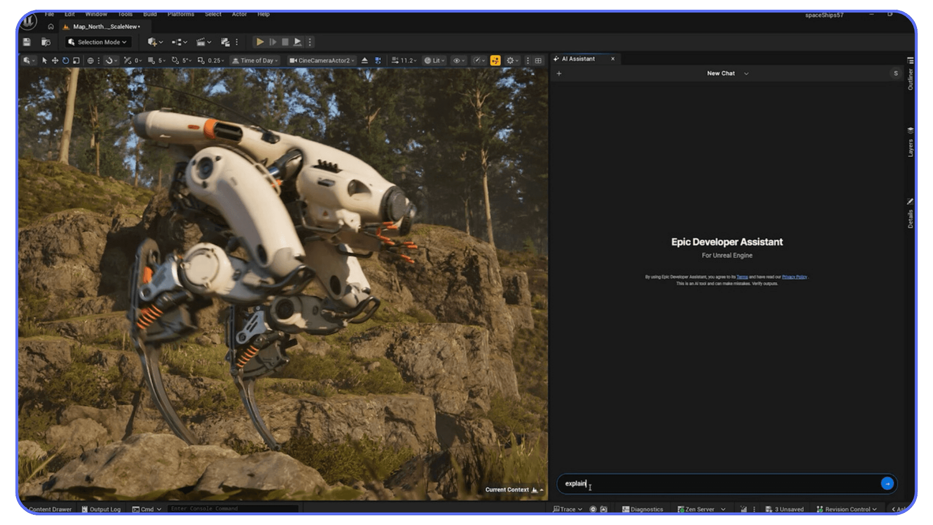Image resolution: width=933 pixels, height=525 pixels.
Task: Click the 3 Unsaved status item
Action: (784, 509)
